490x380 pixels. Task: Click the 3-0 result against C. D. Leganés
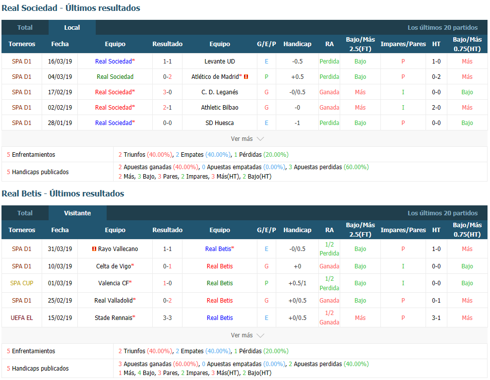click(168, 92)
